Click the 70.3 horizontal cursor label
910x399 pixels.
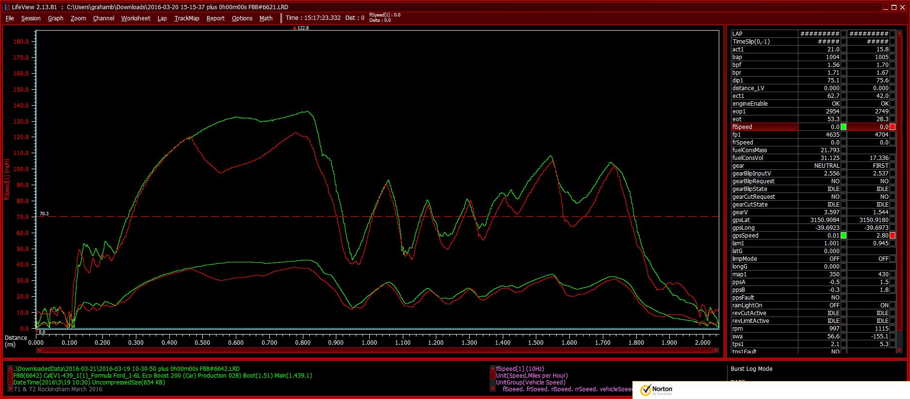(44, 213)
